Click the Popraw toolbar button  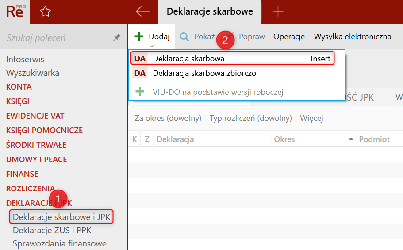252,37
